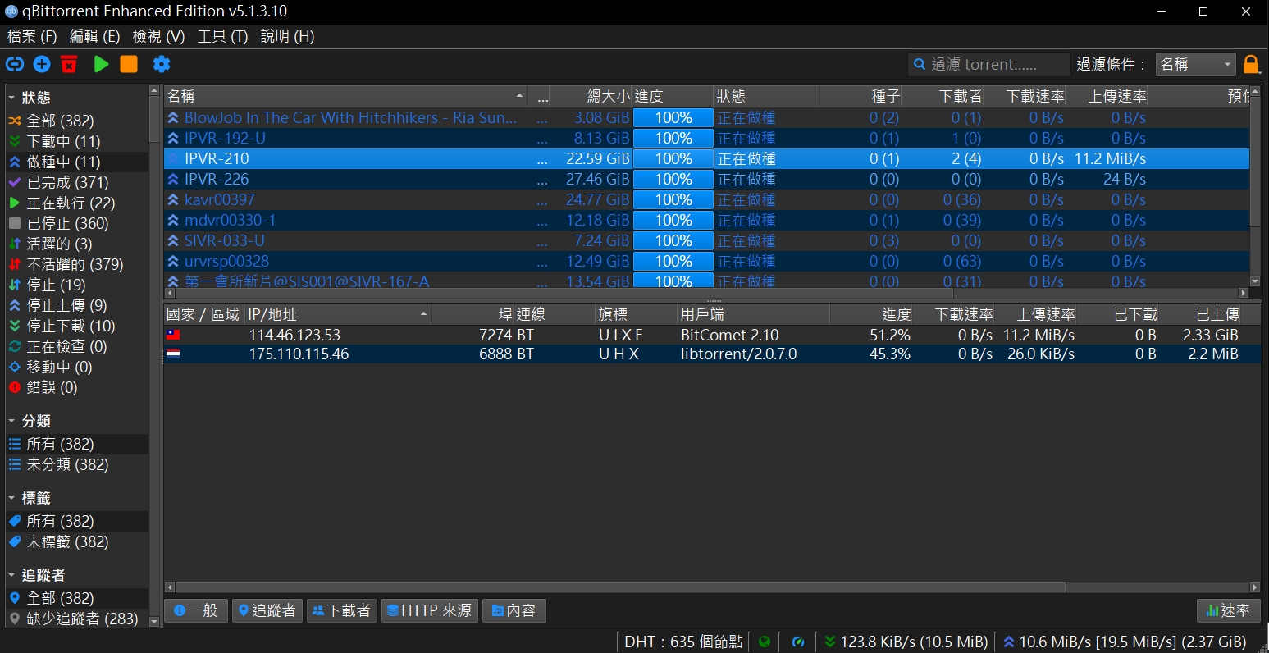Show the 一般 details tab
Screen dimensions: 1269x653
click(x=196, y=610)
